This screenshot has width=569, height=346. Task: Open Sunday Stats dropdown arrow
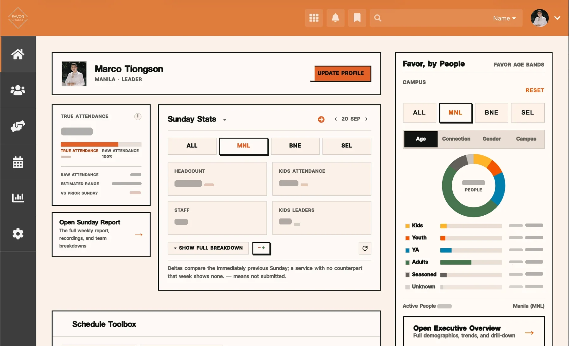(x=225, y=120)
